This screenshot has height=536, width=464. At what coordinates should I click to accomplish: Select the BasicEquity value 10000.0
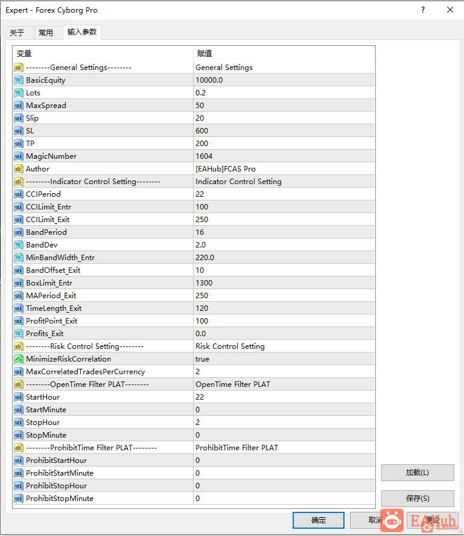coord(209,80)
